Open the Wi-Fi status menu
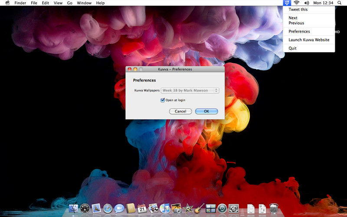 click(x=297, y=3)
